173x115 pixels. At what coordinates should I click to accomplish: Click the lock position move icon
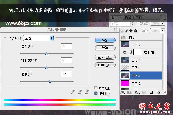pos(131,30)
